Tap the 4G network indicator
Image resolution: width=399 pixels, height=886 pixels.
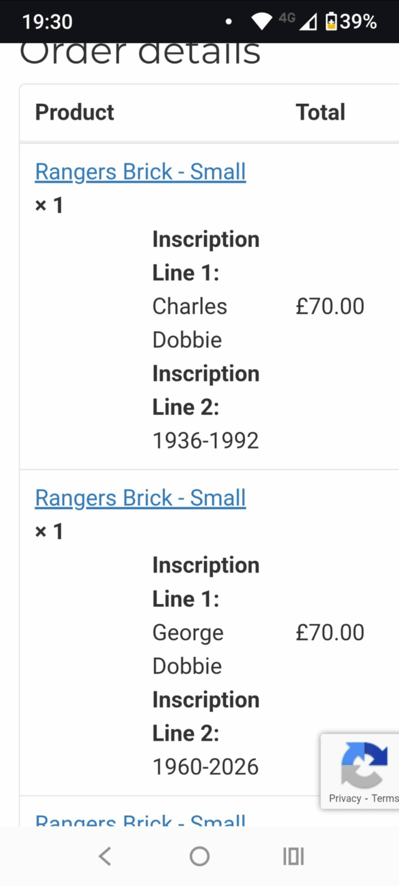click(287, 19)
